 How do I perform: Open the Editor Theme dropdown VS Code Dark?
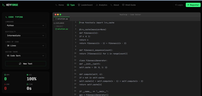(x=26, y=56)
